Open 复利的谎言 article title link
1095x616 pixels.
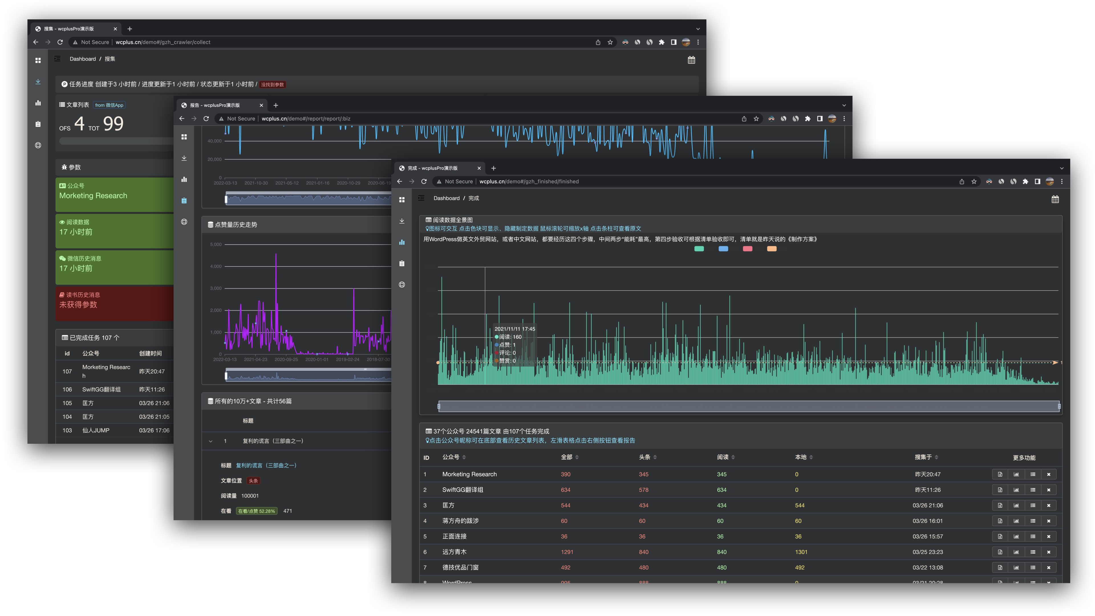click(266, 465)
